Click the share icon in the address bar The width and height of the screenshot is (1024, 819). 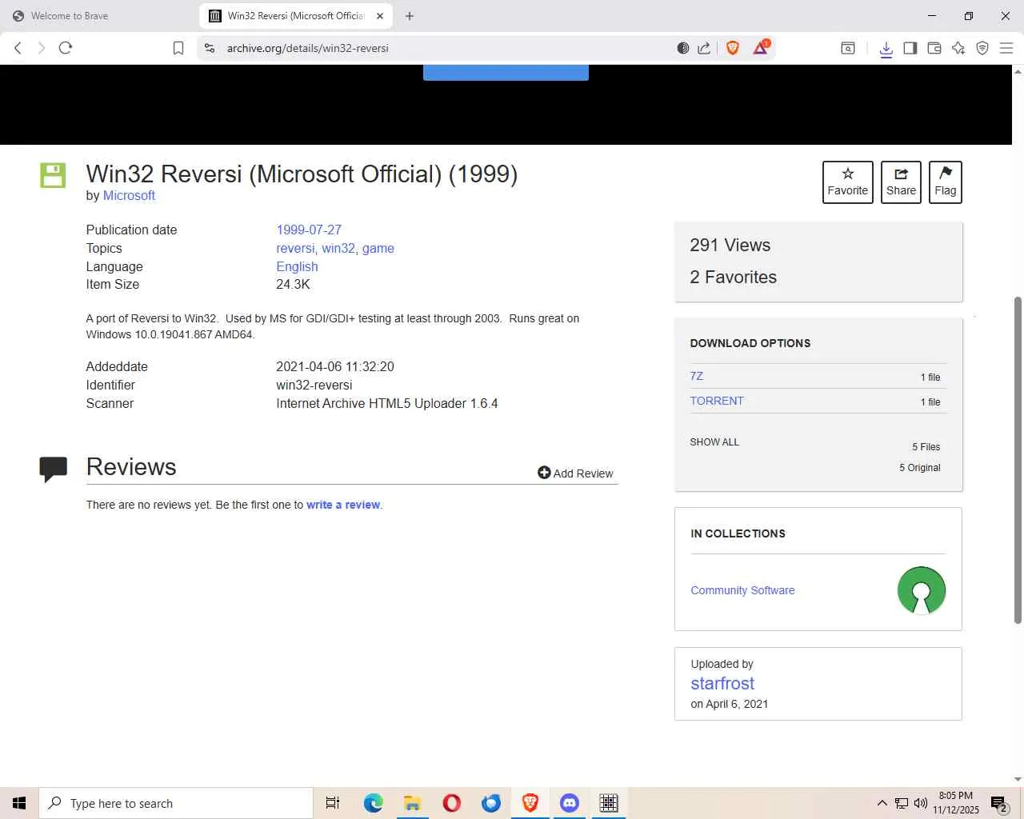(704, 48)
